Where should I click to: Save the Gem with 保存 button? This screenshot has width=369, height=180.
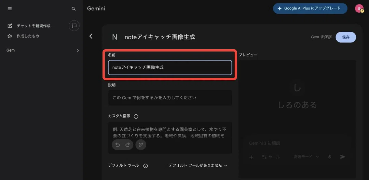(346, 37)
